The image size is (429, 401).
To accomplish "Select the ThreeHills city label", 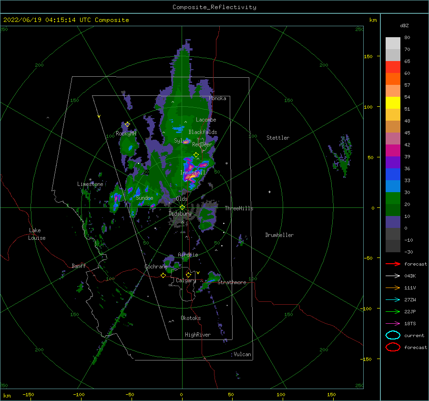I will pos(239,208).
